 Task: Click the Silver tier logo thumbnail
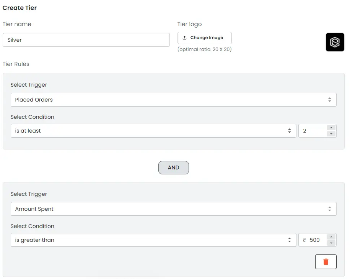(x=335, y=42)
